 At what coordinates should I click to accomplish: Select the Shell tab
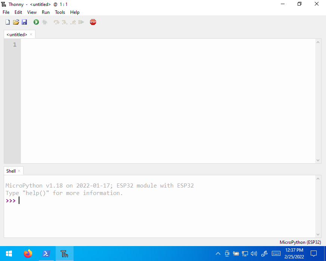tap(11, 171)
